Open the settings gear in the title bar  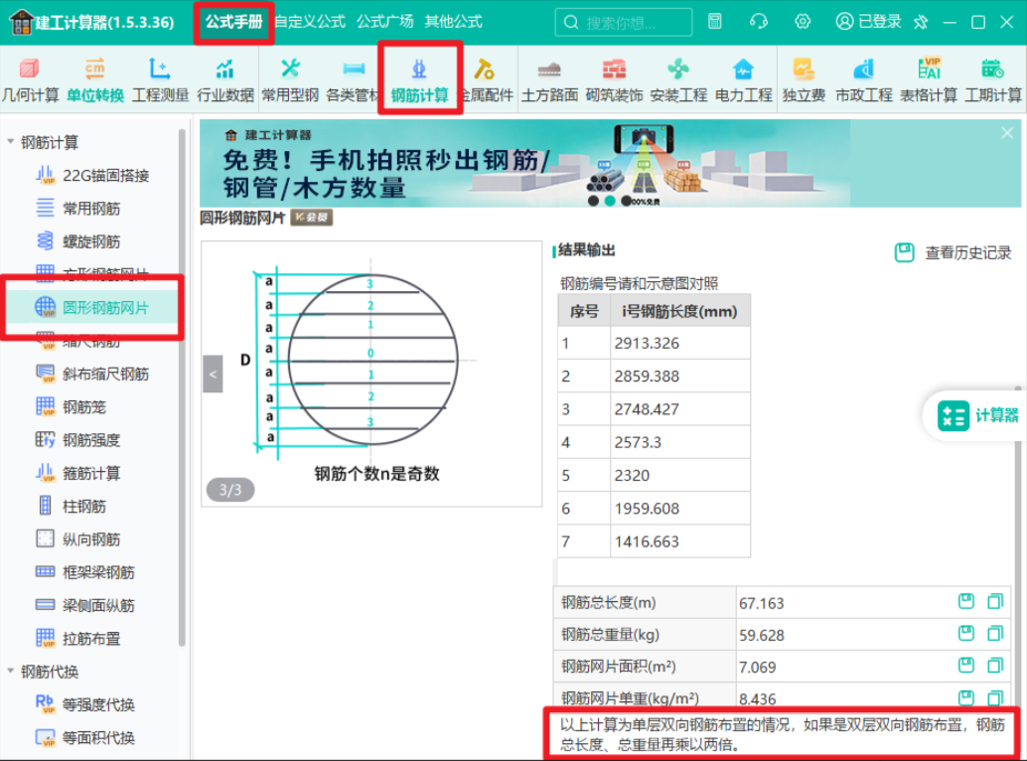click(x=803, y=22)
